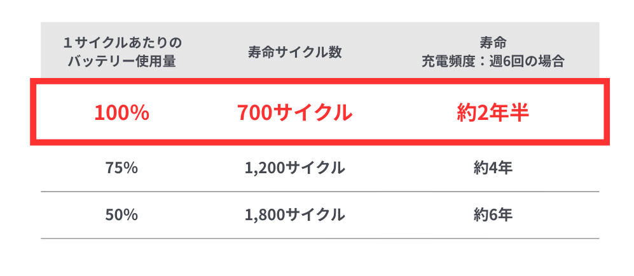Click the 1,200サイクル cell
Image resolution: width=634 pixels, height=276 pixels.
(294, 168)
